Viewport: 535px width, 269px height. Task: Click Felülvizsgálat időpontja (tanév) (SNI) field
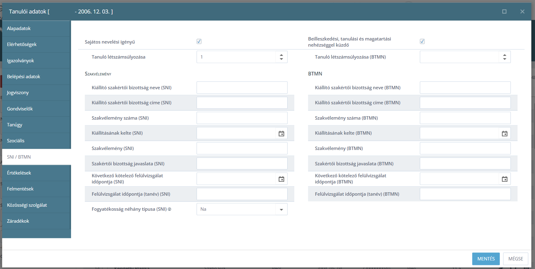[x=242, y=194]
